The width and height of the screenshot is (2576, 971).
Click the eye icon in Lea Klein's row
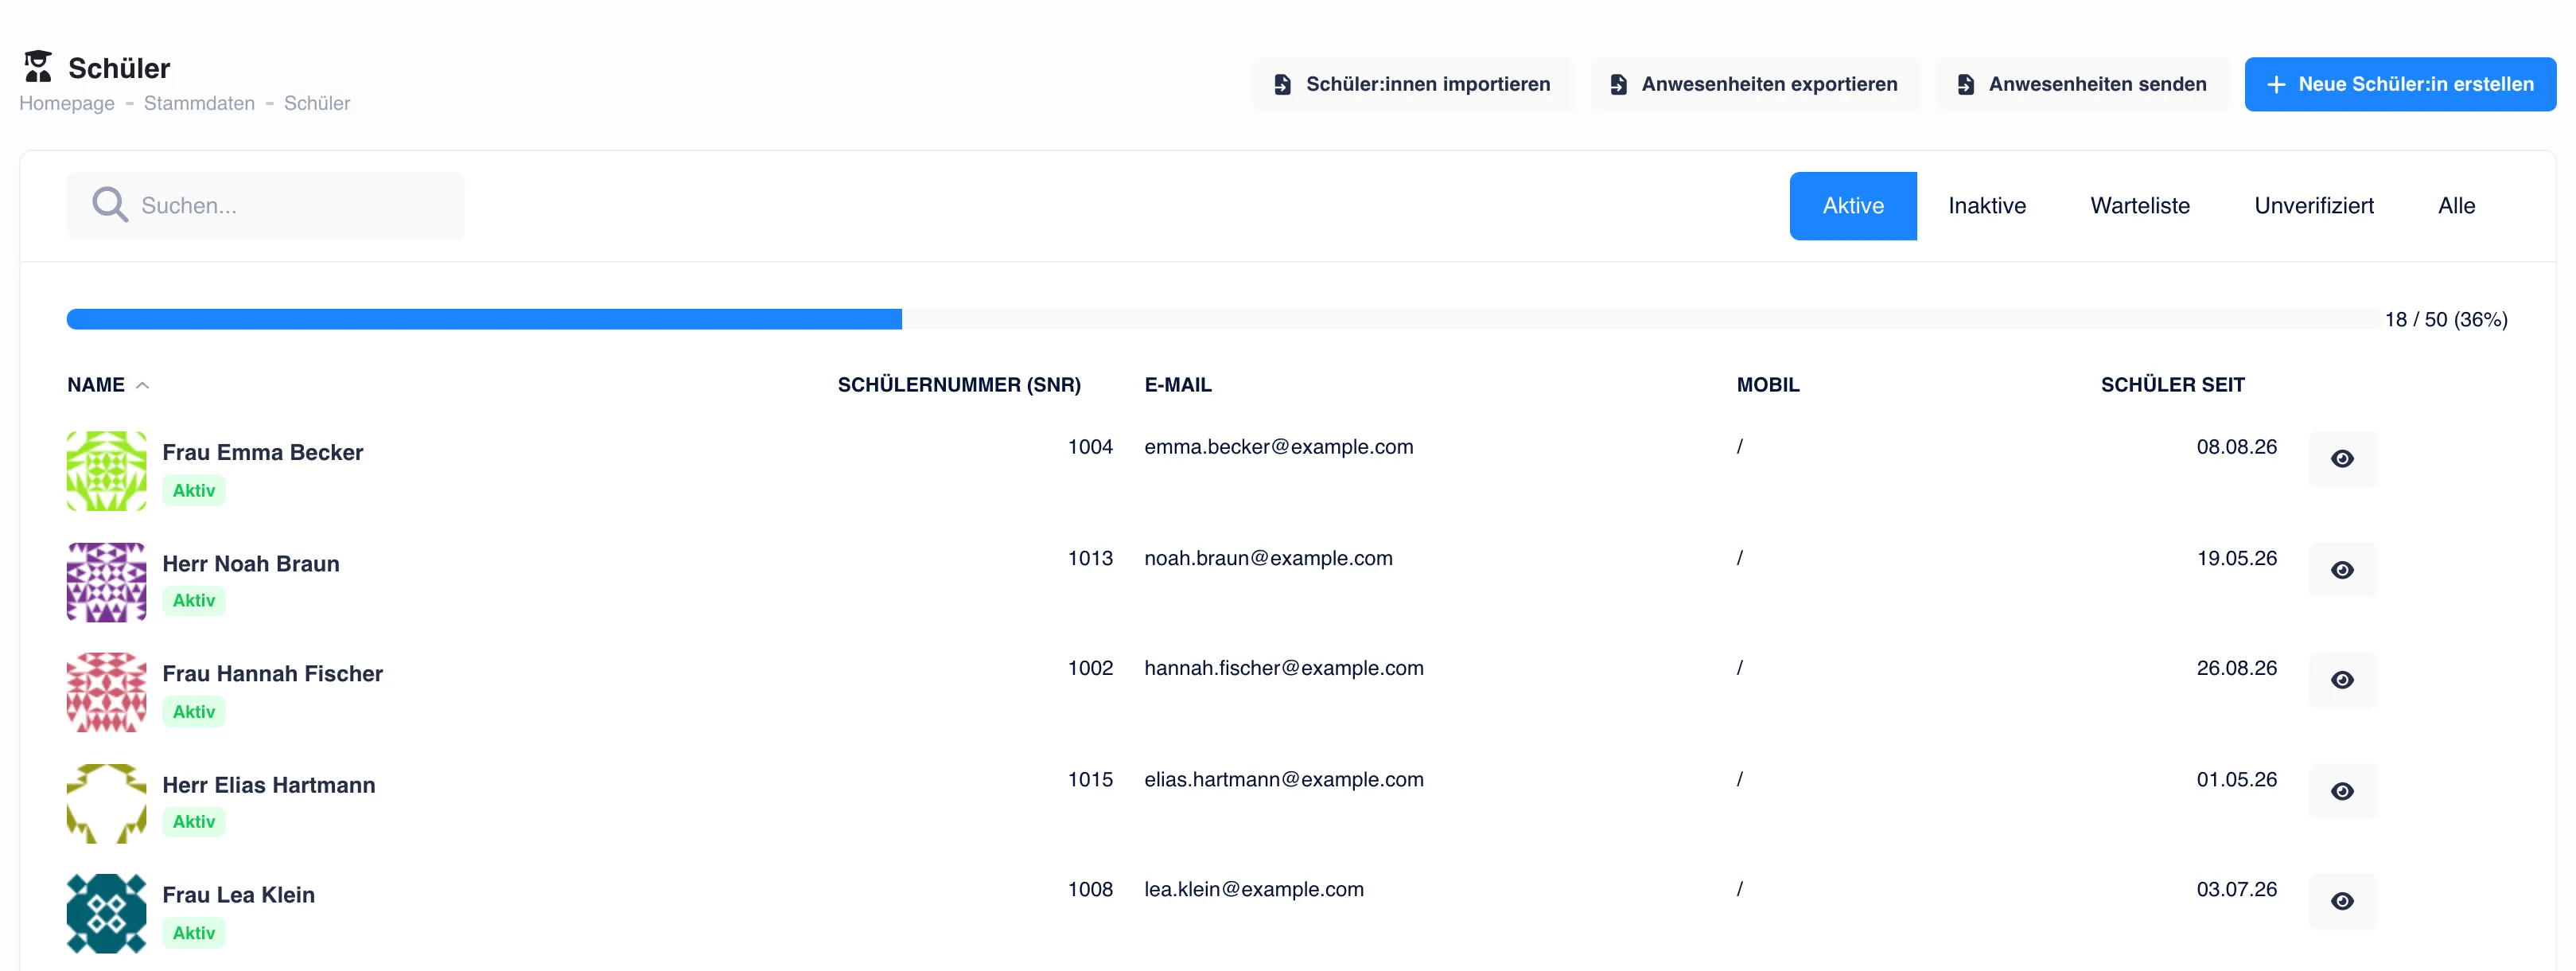2342,901
